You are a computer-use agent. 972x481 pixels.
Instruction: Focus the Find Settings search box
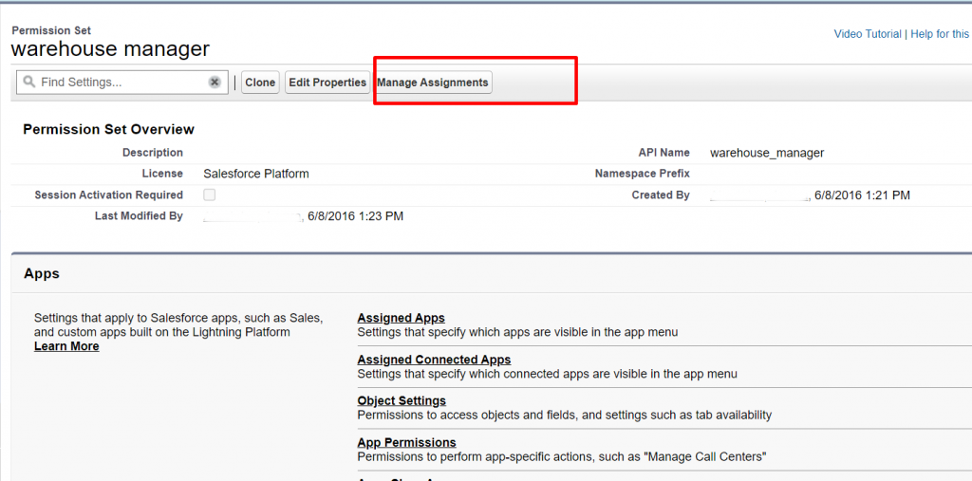click(x=122, y=83)
